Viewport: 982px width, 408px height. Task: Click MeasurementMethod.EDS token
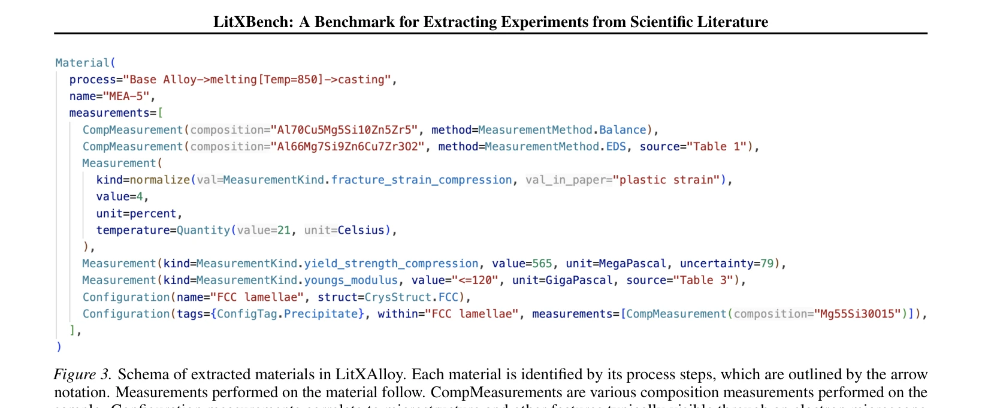point(555,147)
